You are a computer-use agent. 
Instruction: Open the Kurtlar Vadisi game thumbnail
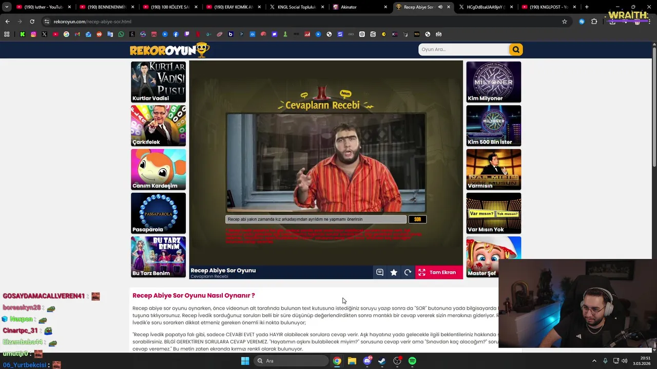(x=158, y=82)
